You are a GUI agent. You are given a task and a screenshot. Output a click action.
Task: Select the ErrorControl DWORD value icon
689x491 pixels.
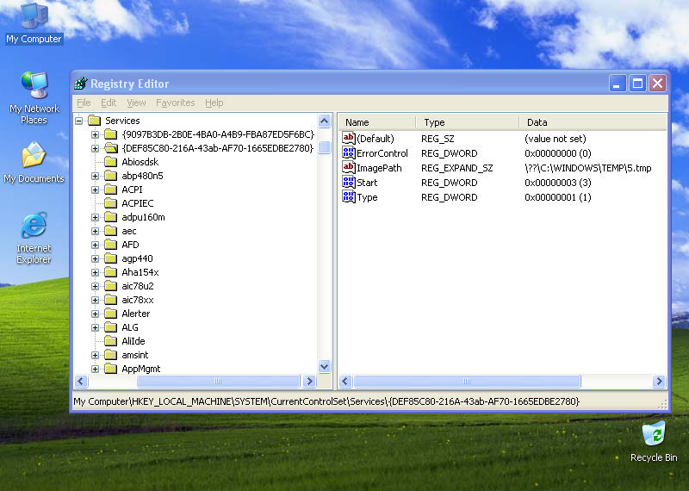coord(349,153)
